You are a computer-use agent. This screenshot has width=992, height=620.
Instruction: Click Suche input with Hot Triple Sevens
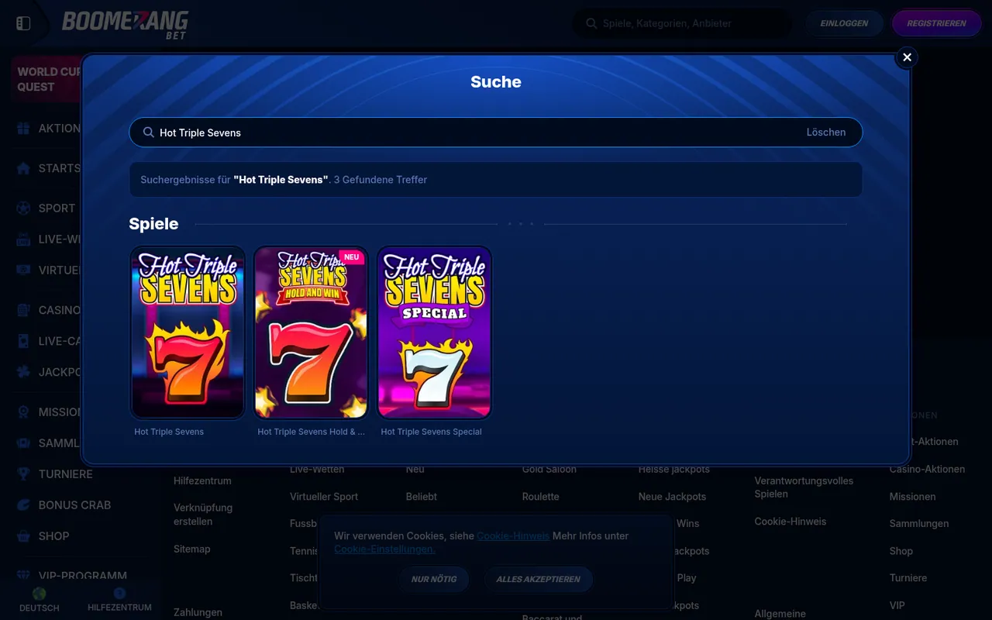(496, 133)
